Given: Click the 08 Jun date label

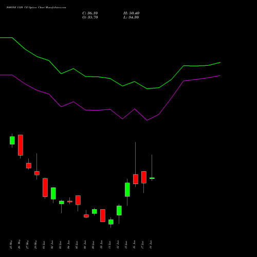Looking at the screenshot, I should point(85,245).
